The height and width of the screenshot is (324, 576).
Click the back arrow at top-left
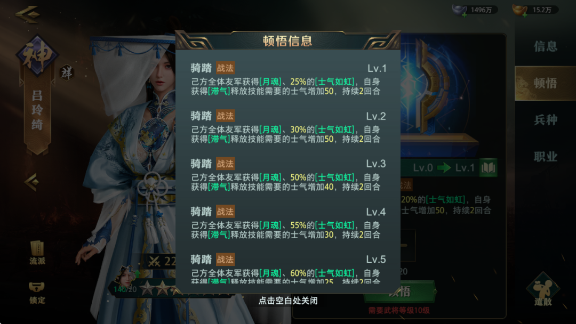click(x=28, y=14)
